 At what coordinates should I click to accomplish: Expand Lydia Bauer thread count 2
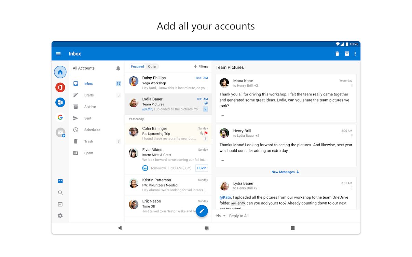coord(205,109)
